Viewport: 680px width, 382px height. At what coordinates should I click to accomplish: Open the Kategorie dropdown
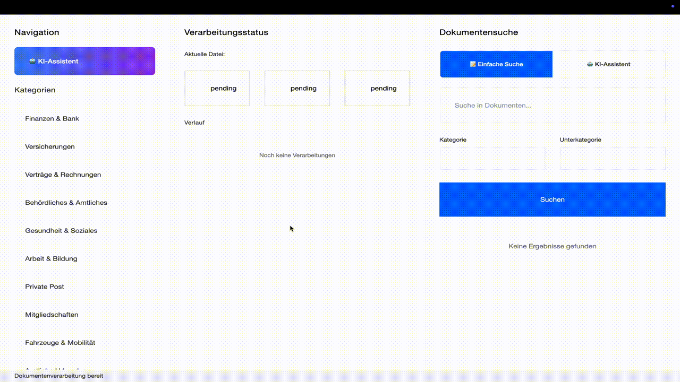tap(492, 158)
